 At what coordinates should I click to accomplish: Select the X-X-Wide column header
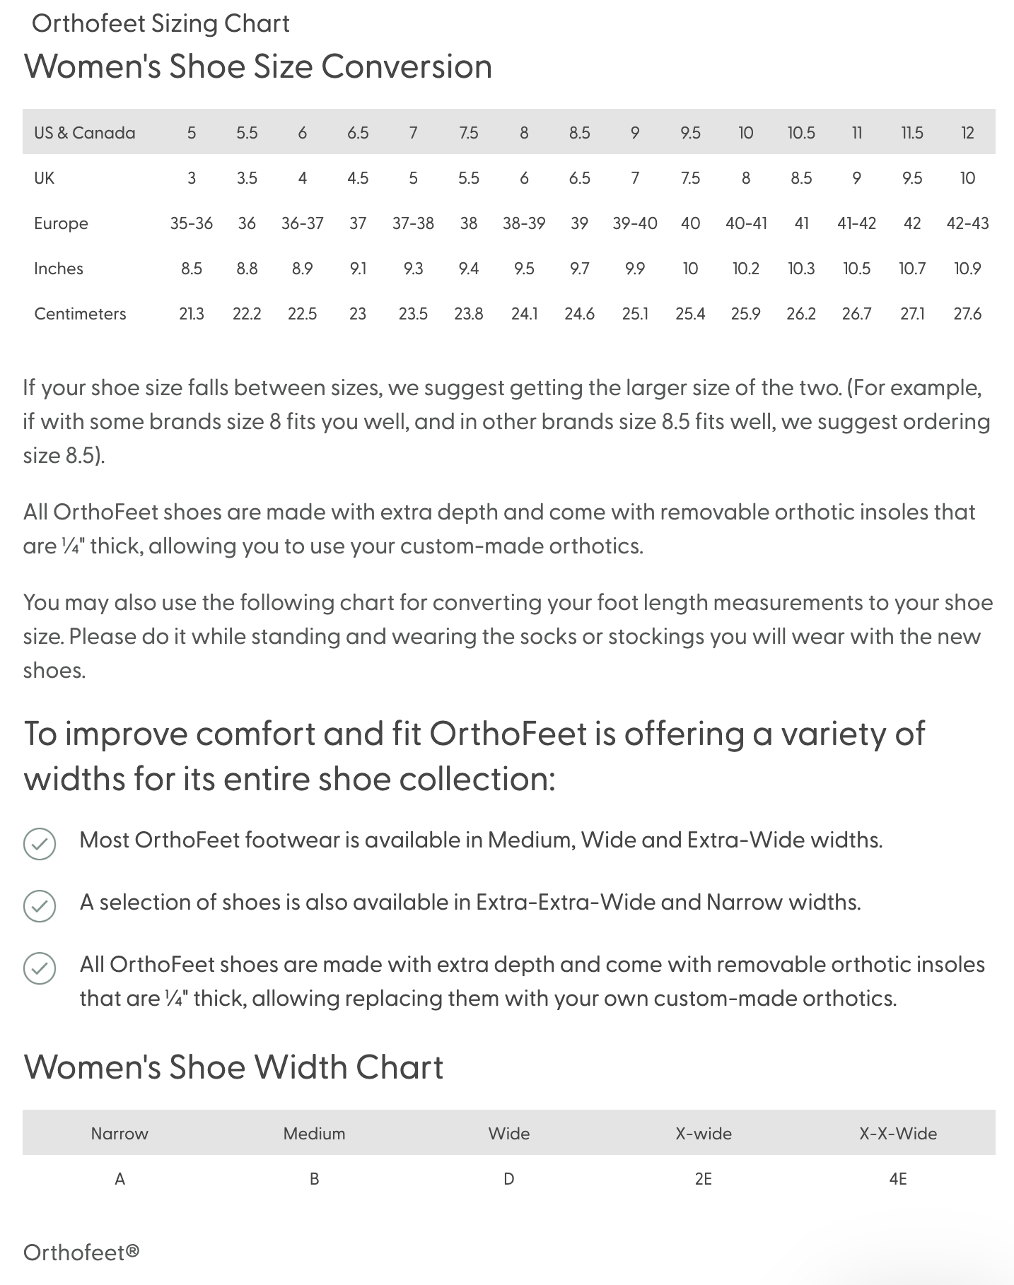pyautogui.click(x=898, y=1134)
